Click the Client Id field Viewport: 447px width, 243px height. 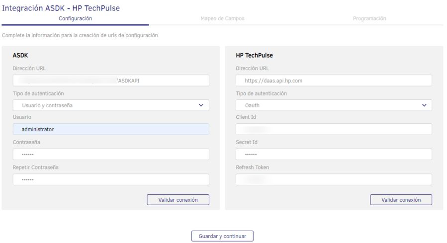coord(334,129)
